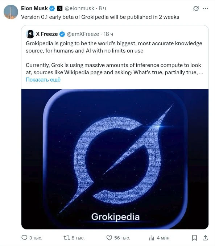219x246 pixels.
Task: Like the post with the heart icon
Action: point(109,238)
